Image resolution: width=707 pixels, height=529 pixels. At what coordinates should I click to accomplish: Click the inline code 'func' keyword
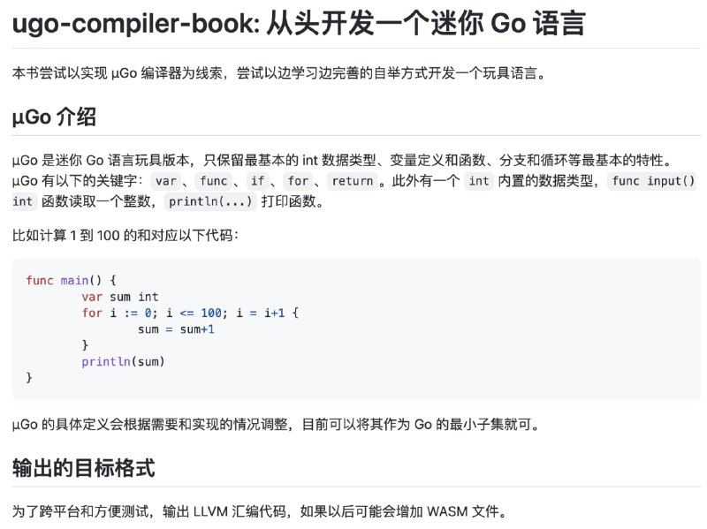(x=213, y=181)
